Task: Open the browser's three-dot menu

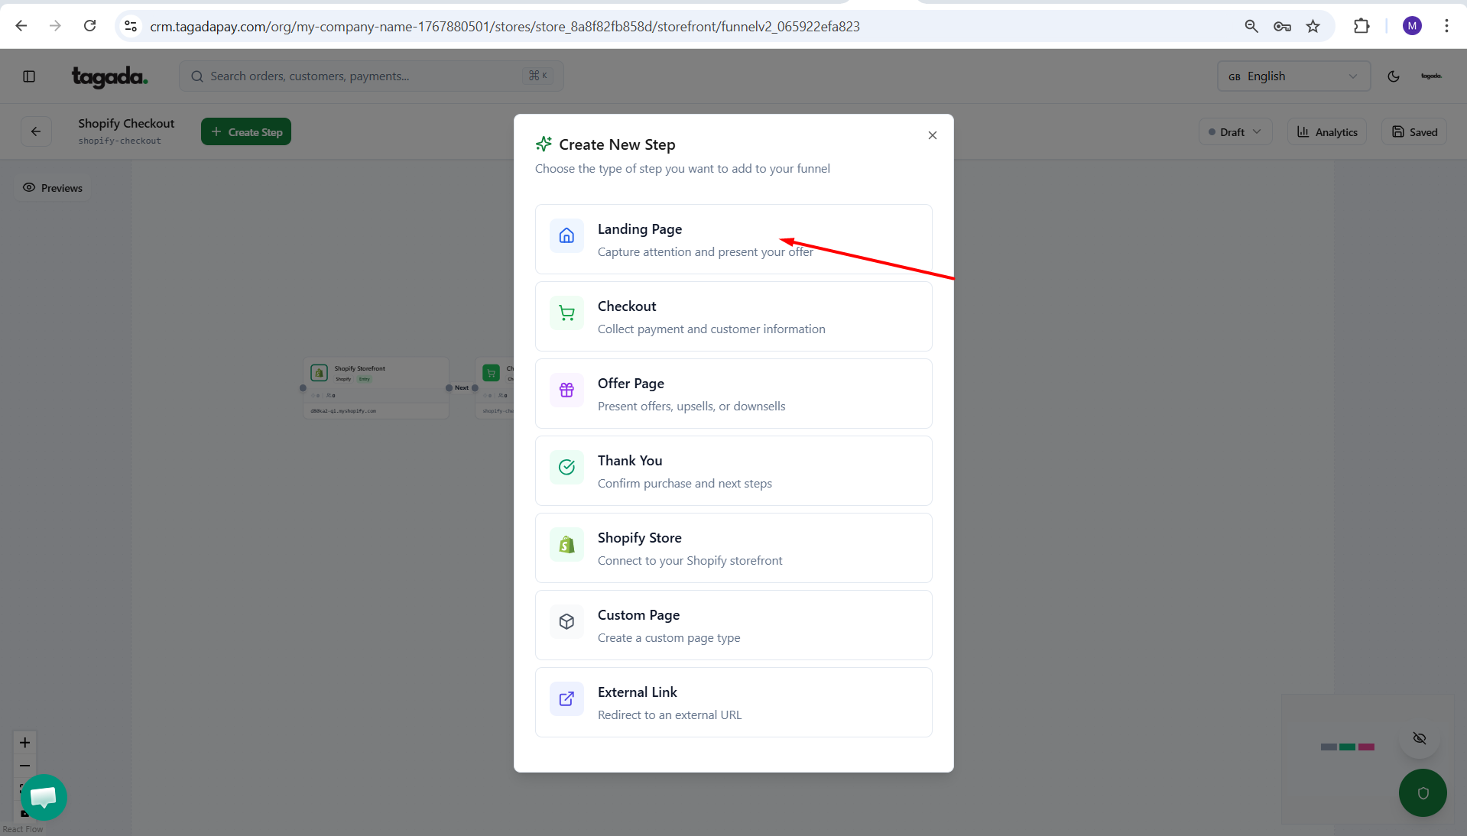Action: (1446, 26)
